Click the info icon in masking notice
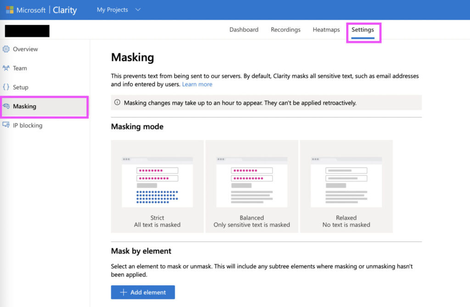The image size is (470, 307). click(117, 103)
